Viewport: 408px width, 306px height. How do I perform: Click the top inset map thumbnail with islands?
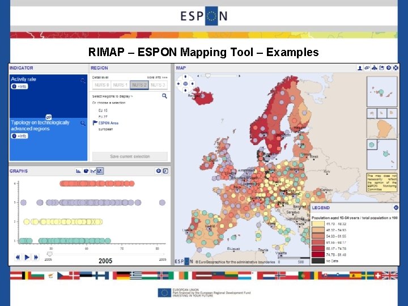(x=382, y=91)
